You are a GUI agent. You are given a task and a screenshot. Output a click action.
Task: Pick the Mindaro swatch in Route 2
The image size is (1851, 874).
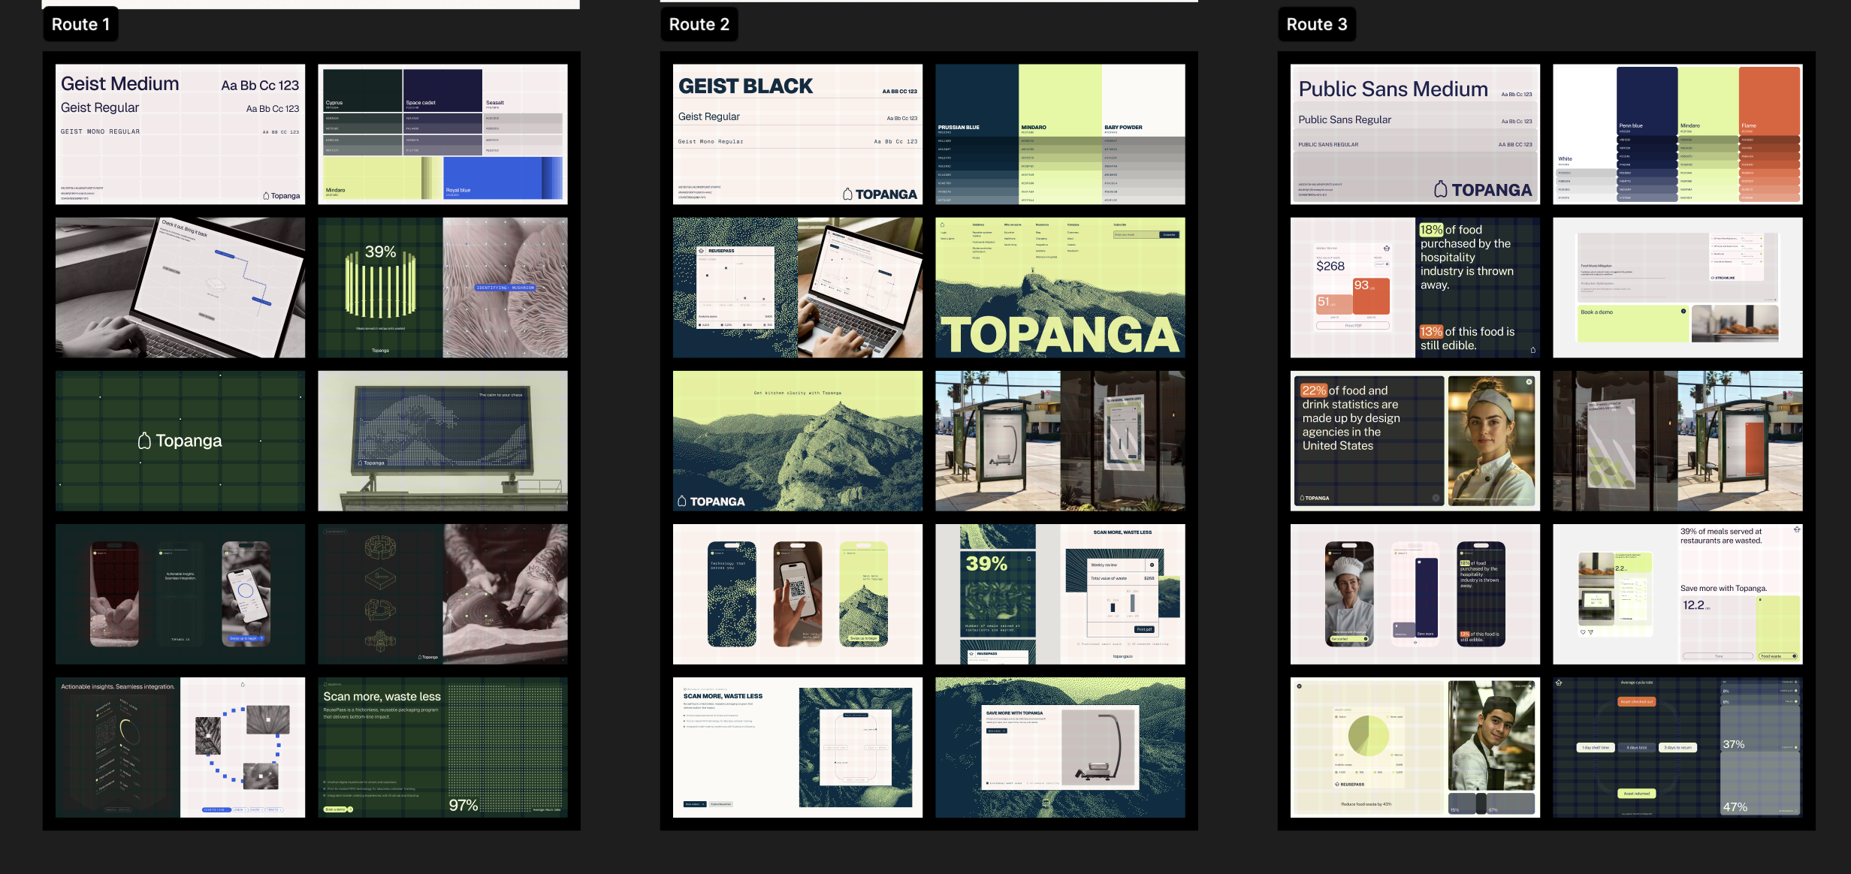point(1060,99)
